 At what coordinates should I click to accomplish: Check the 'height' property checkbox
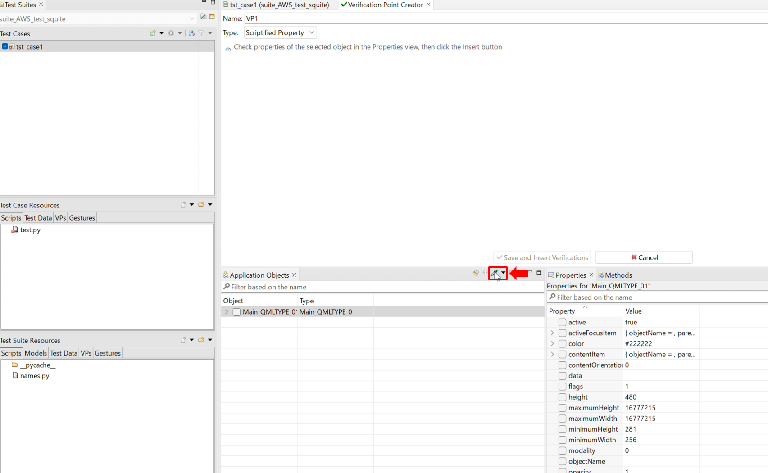tap(562, 397)
